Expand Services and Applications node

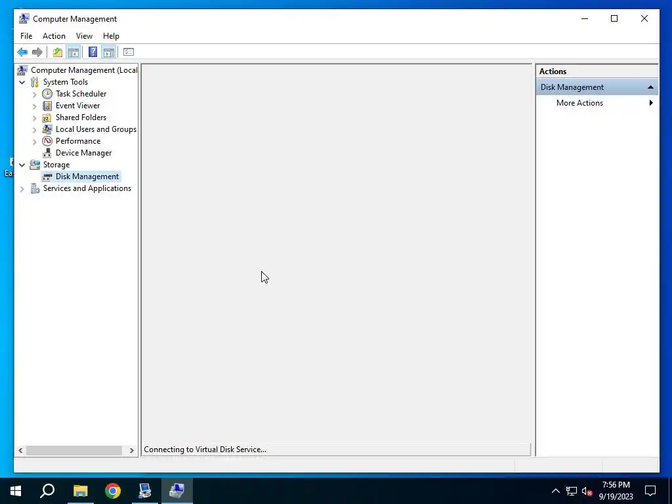coord(22,188)
